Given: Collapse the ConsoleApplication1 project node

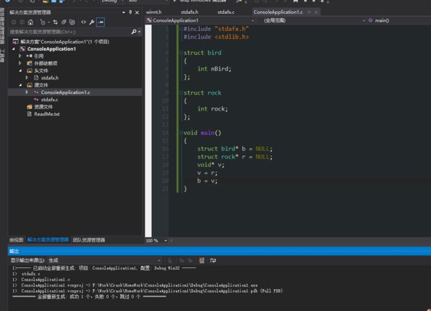Looking at the screenshot, I should [14, 49].
